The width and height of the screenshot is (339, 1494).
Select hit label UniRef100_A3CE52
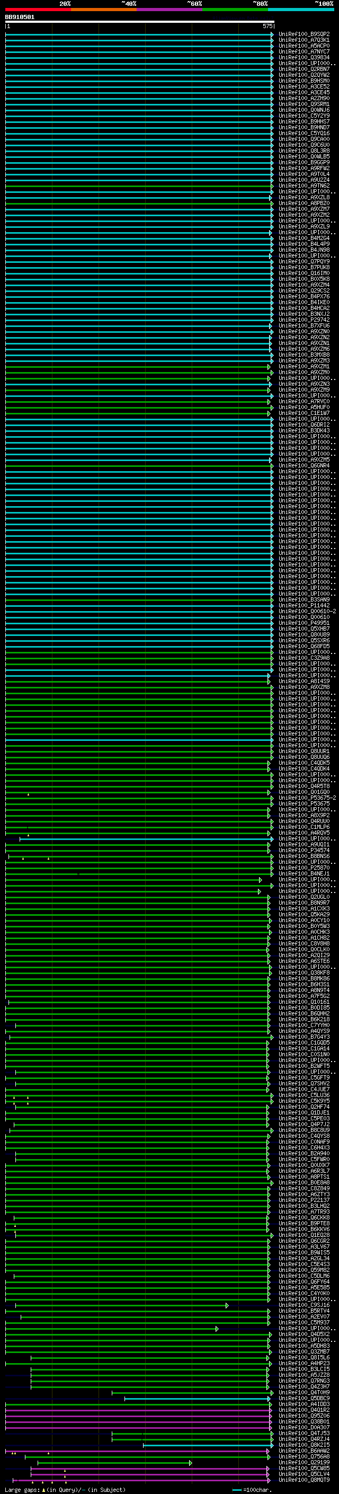tap(304, 86)
